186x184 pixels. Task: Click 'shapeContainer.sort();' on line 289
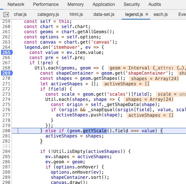80,177
